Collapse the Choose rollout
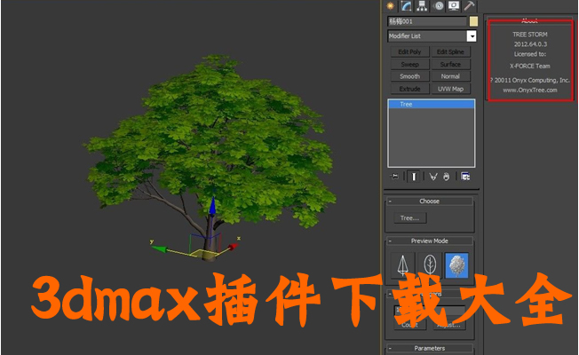Viewport: 579px width, 355px height. click(x=430, y=201)
